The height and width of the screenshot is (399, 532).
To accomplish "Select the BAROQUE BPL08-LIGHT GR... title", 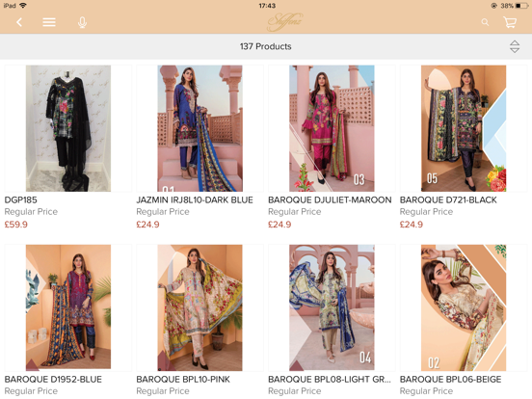I will pos(330,380).
